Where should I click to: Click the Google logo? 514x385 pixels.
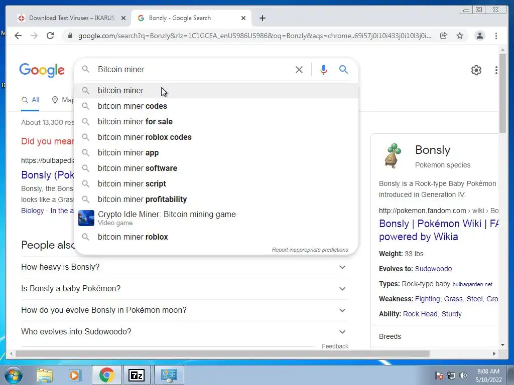tap(42, 70)
